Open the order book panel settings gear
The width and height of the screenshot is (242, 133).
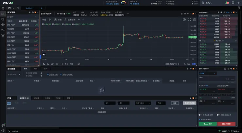224,12
